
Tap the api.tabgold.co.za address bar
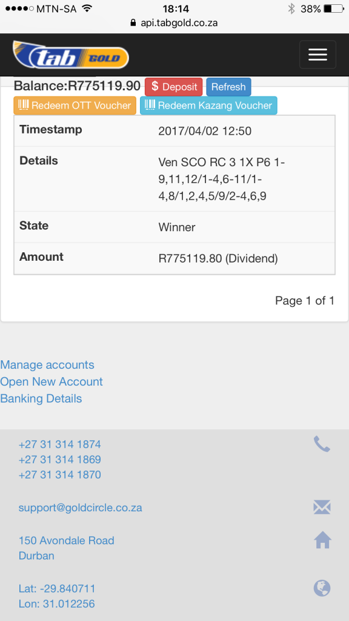174,22
